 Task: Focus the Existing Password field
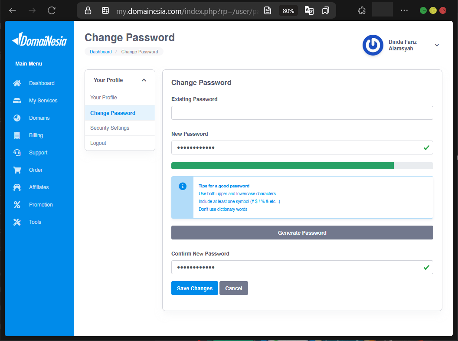click(x=302, y=113)
